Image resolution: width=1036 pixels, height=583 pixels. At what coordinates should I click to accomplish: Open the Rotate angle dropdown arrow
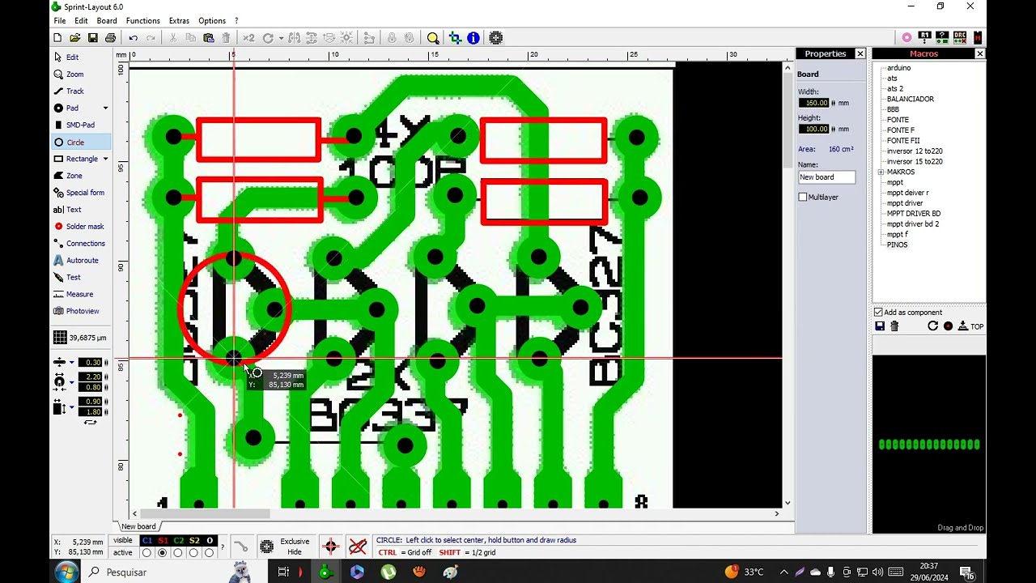click(281, 37)
